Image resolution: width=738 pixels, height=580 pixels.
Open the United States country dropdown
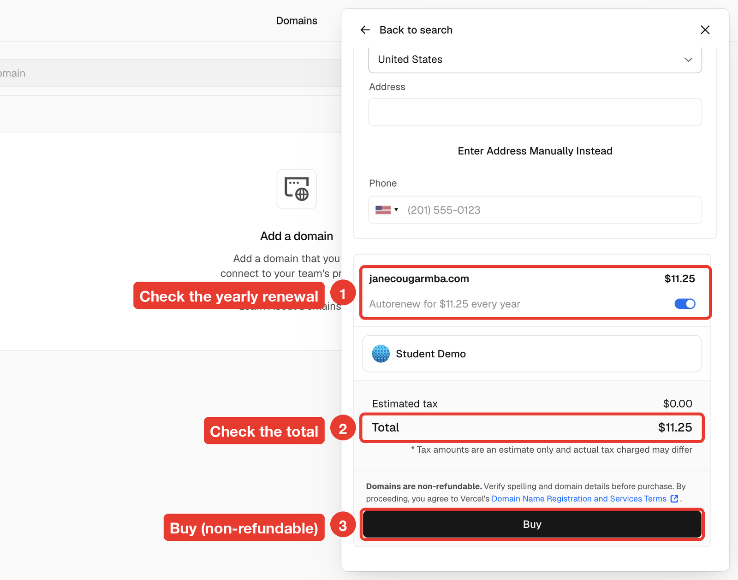click(x=535, y=59)
